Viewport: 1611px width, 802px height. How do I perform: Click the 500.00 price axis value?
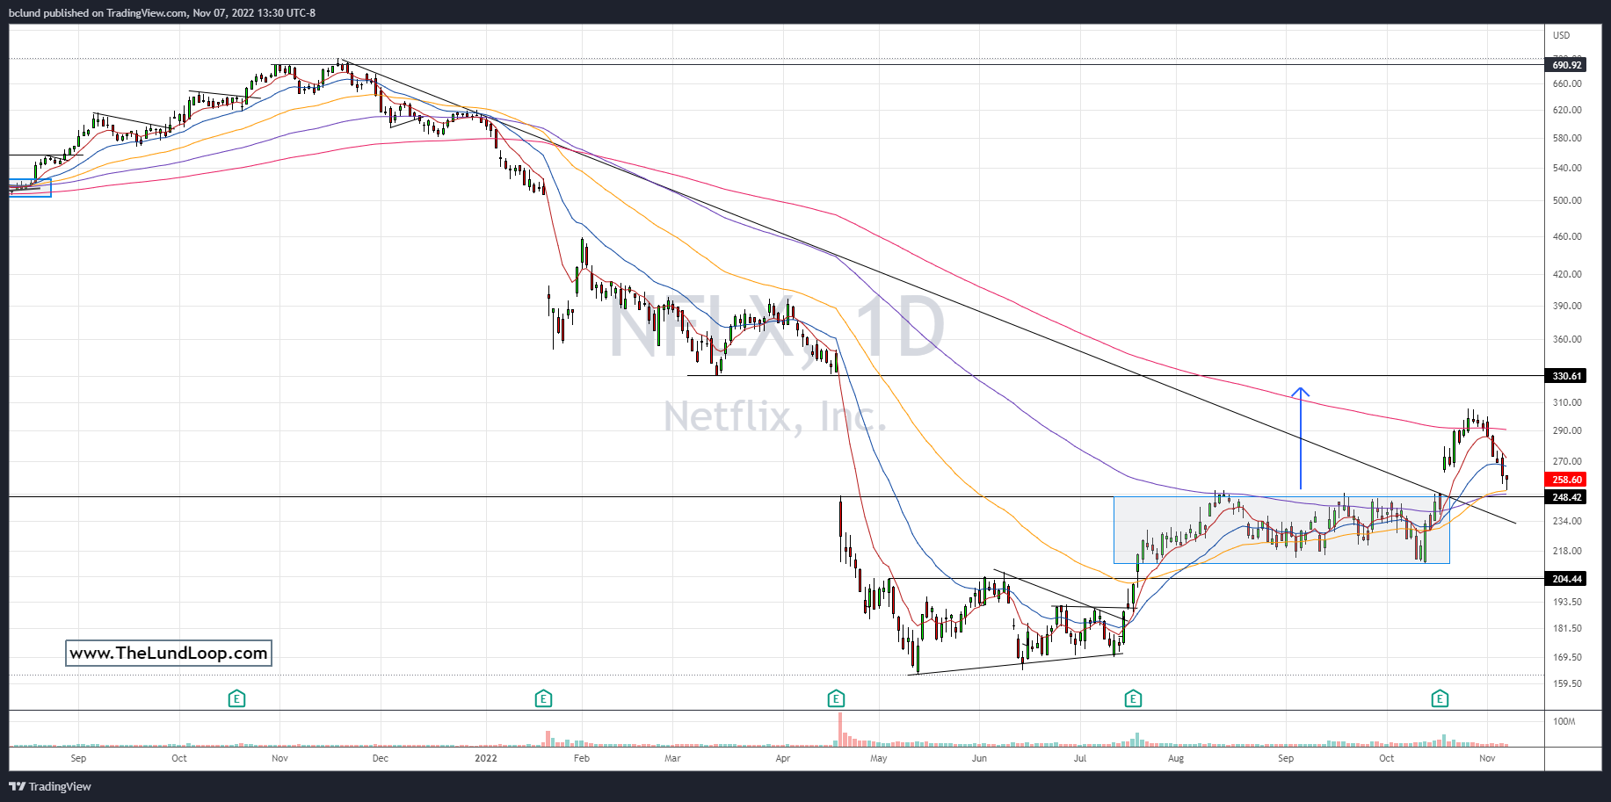tap(1567, 200)
